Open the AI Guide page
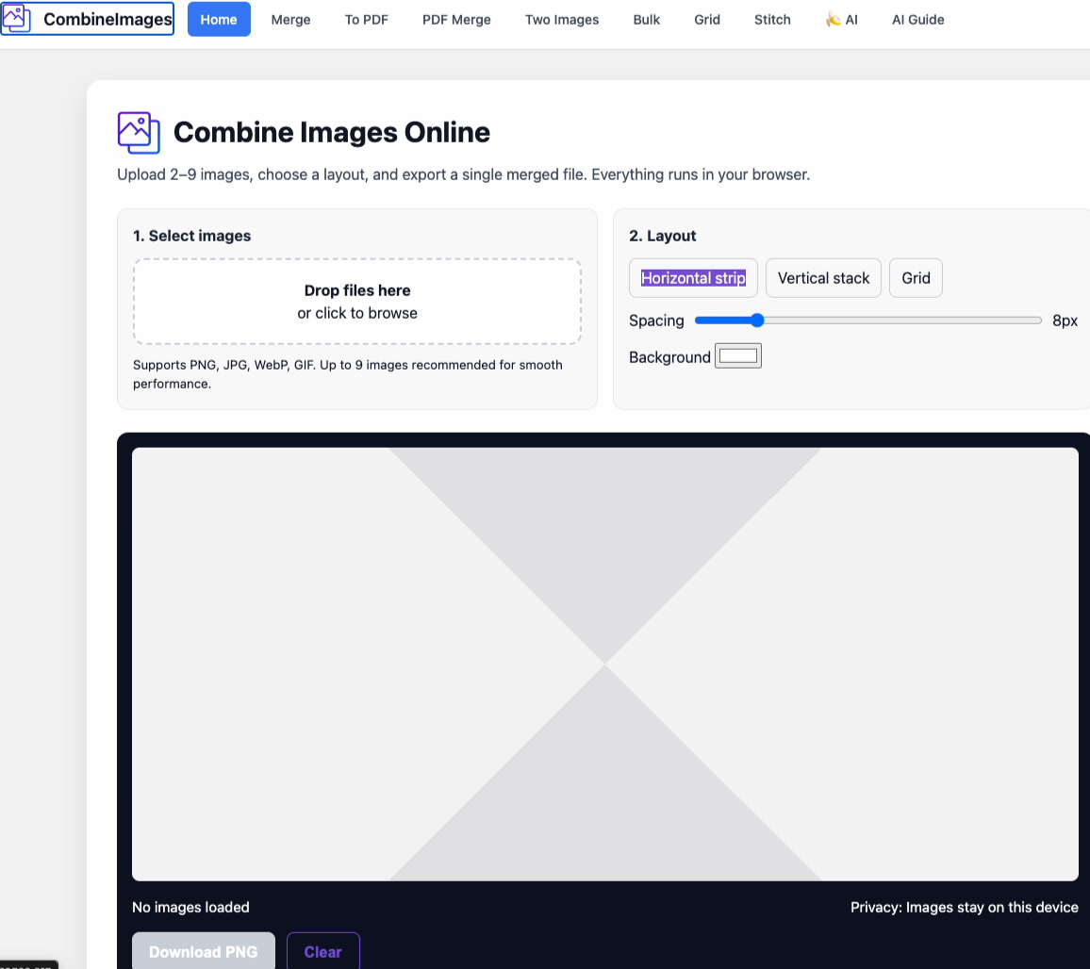Screen dimensions: 1090x969 tap(917, 20)
